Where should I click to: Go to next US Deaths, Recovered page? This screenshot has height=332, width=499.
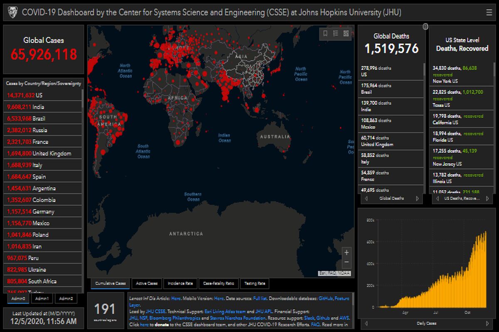coord(488,198)
